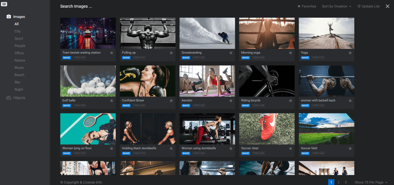Favorite the Woman lying on floor image
Viewport: 394px width, 185px height.
112,148
